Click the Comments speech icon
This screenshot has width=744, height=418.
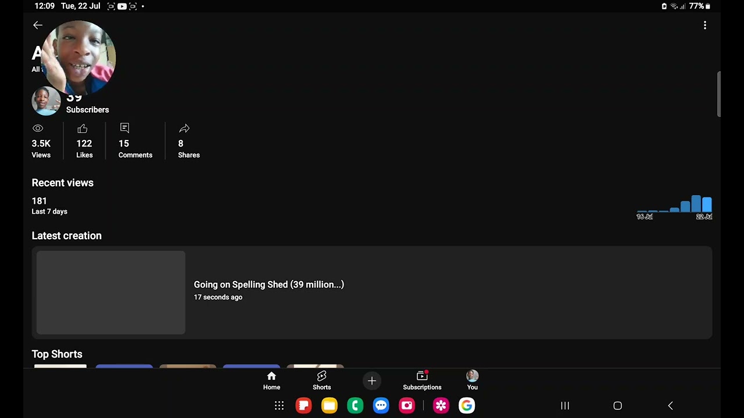click(x=124, y=128)
